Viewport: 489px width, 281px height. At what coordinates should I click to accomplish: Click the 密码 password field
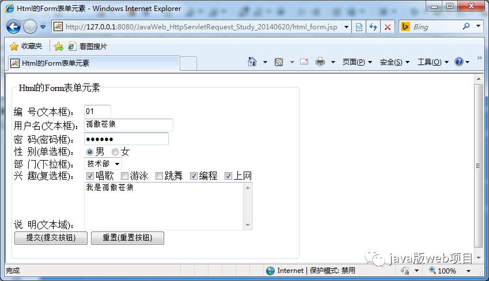pos(126,139)
